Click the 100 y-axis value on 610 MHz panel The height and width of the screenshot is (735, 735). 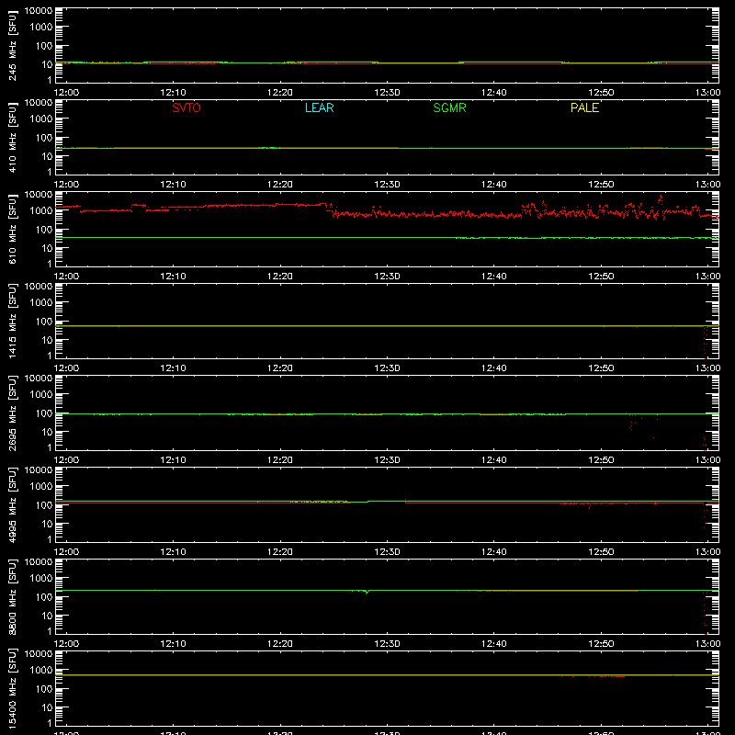(44, 230)
